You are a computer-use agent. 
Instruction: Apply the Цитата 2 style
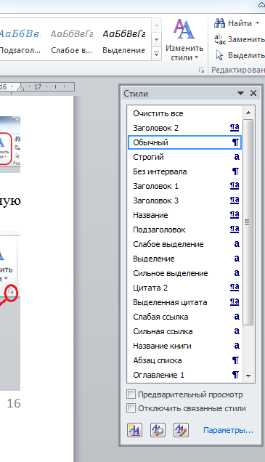pos(184,288)
